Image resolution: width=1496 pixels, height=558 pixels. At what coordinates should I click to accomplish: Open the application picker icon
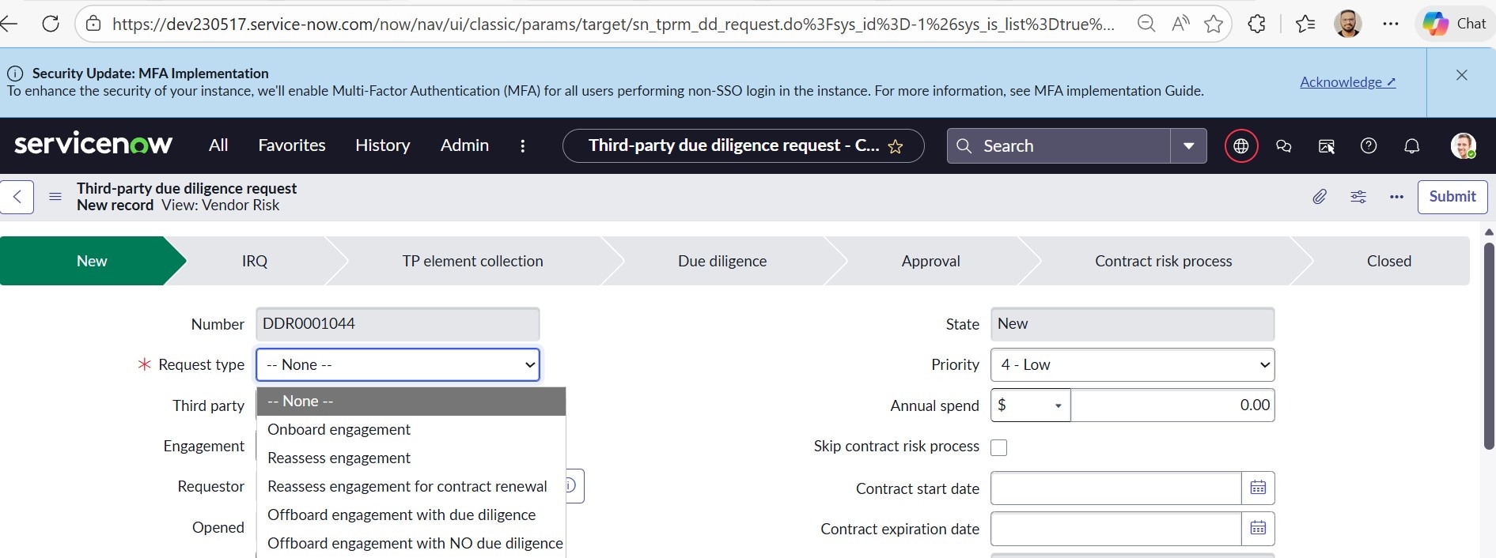[1327, 146]
